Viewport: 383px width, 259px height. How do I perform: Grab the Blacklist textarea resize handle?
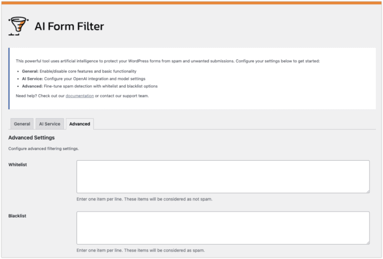coord(368,243)
